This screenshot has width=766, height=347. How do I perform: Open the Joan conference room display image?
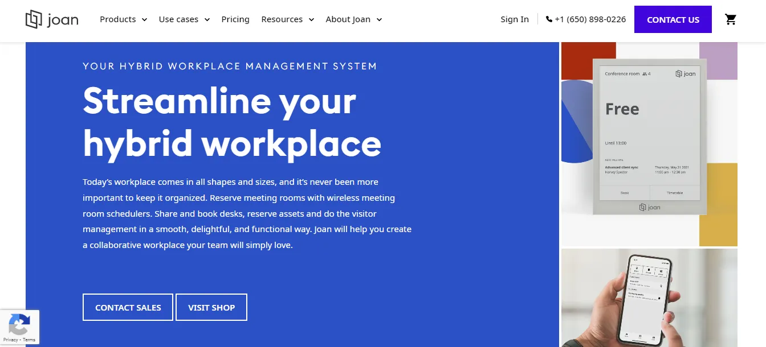[x=649, y=144]
